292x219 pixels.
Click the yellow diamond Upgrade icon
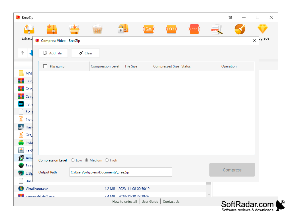click(263, 29)
